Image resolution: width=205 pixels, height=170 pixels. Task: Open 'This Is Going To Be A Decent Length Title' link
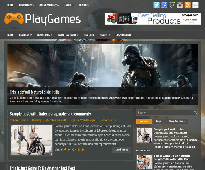point(172,157)
